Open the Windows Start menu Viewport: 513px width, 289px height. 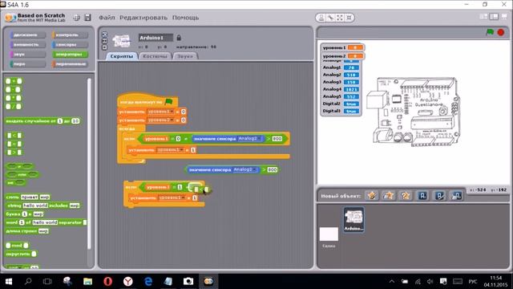coord(9,281)
